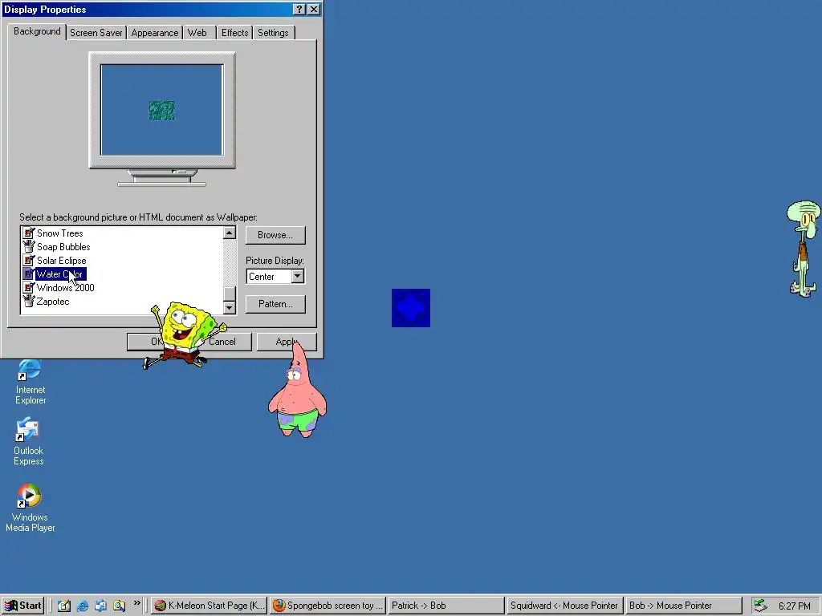Click the Snow Trees wallpaper icon
The image size is (822, 616).
tap(29, 233)
